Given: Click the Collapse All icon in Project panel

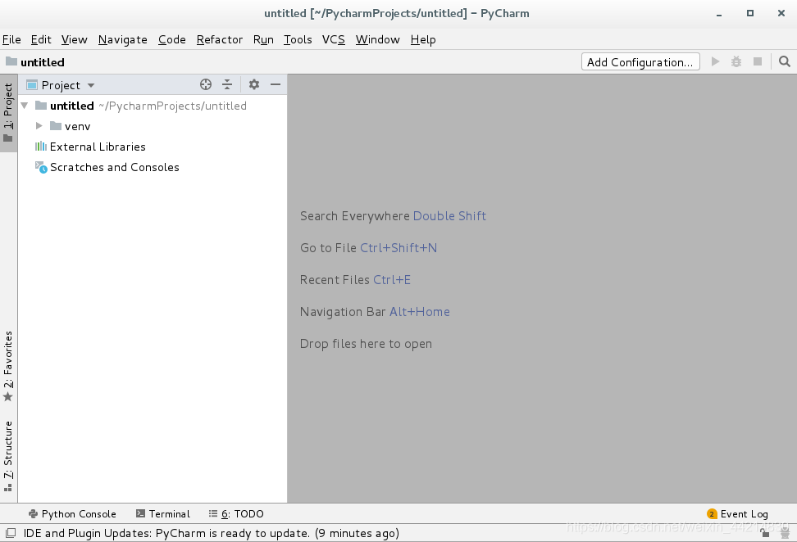Looking at the screenshot, I should coord(227,85).
